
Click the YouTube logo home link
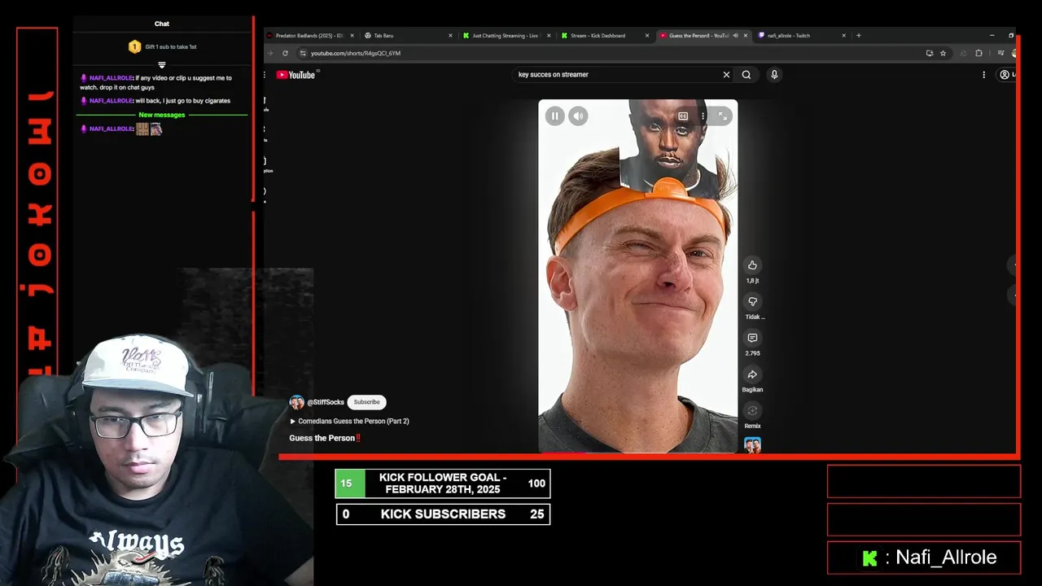coord(296,75)
